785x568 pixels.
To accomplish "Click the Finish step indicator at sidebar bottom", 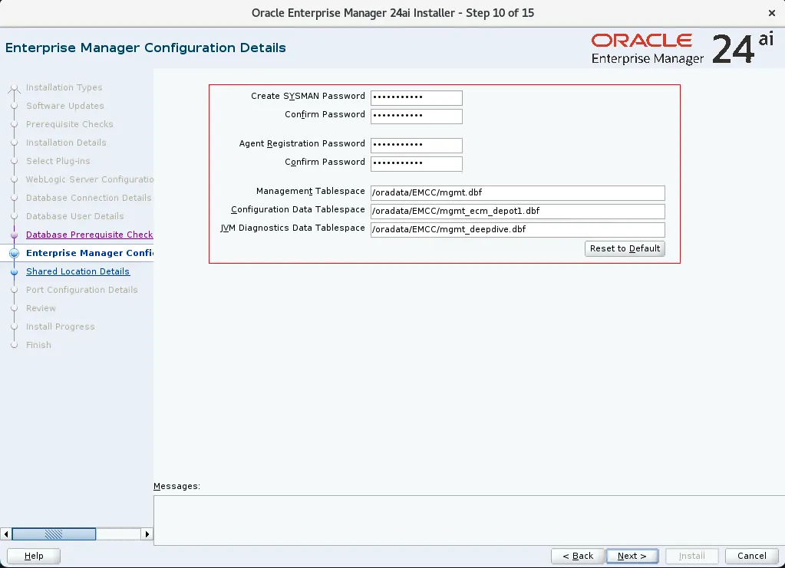I will 14,345.
